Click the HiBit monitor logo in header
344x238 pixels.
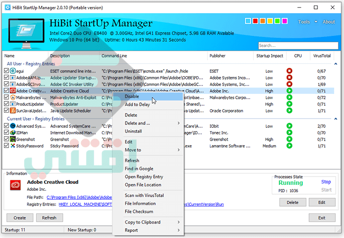point(27,33)
